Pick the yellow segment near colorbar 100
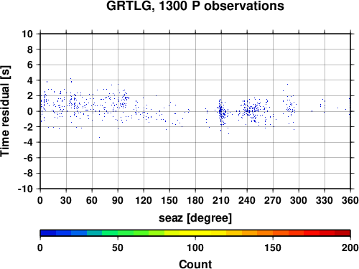 (x=195, y=232)
